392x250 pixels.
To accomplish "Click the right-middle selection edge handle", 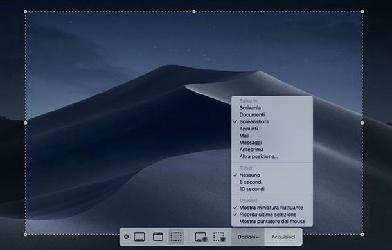I will coord(362,123).
